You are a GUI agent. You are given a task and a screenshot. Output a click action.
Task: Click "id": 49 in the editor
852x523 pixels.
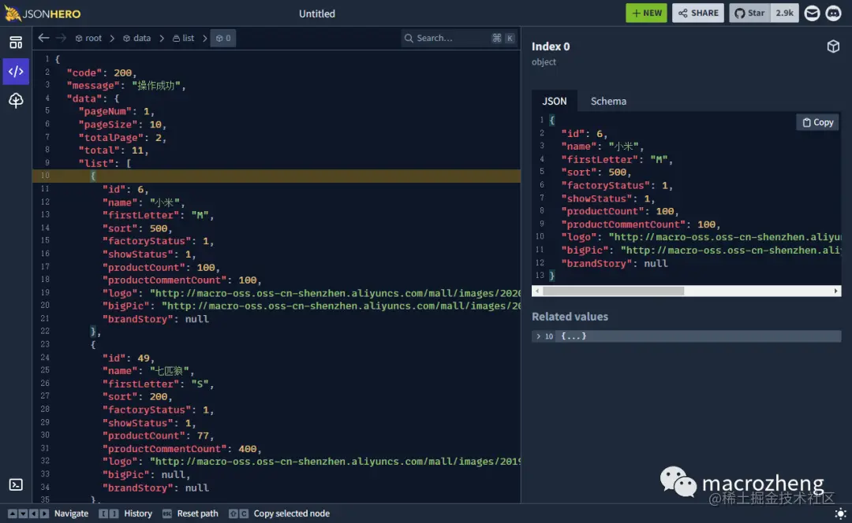129,358
